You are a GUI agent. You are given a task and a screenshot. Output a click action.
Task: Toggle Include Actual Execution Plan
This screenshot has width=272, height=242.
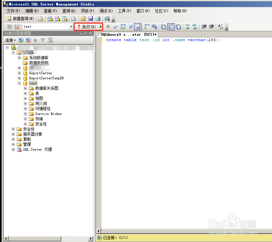pyautogui.click(x=147, y=27)
